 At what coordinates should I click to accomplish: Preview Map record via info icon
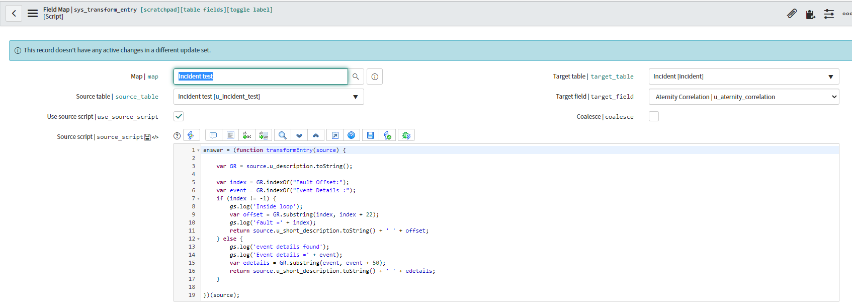(x=375, y=77)
